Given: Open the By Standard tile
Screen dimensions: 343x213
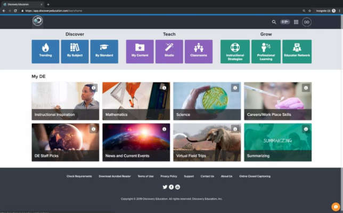Looking at the screenshot, I should (x=104, y=52).
